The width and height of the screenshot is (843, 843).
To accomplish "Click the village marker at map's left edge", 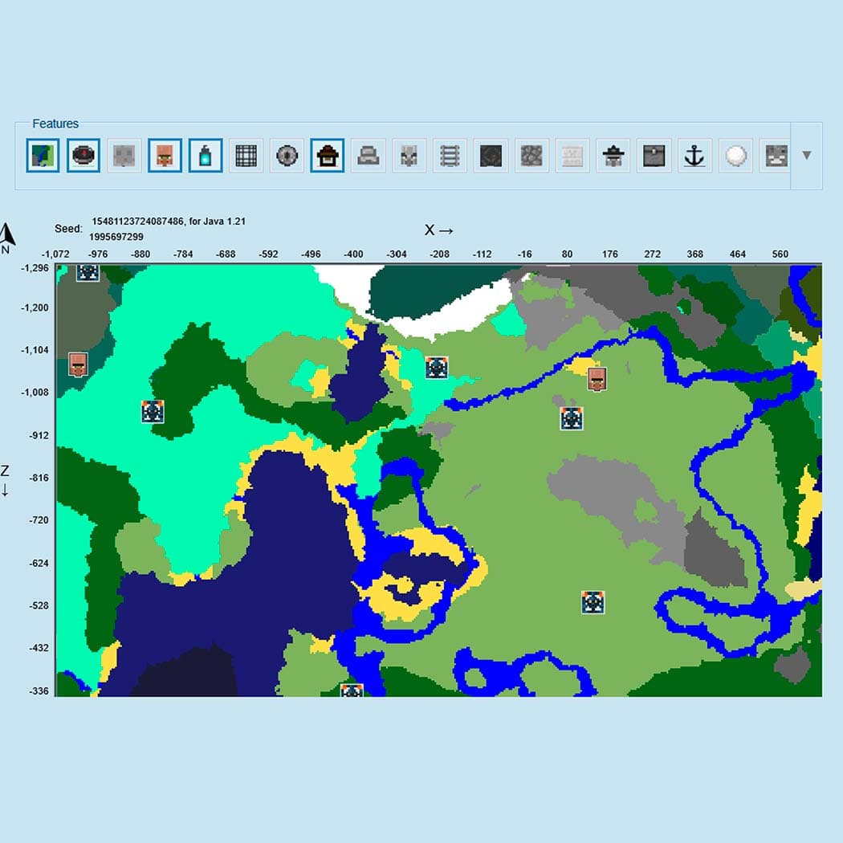I will pyautogui.click(x=78, y=364).
